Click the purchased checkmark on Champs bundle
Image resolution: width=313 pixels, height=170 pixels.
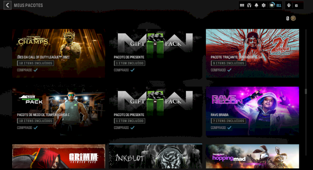[36, 70]
